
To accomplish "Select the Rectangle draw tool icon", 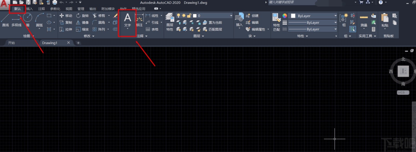I will coord(49,16).
